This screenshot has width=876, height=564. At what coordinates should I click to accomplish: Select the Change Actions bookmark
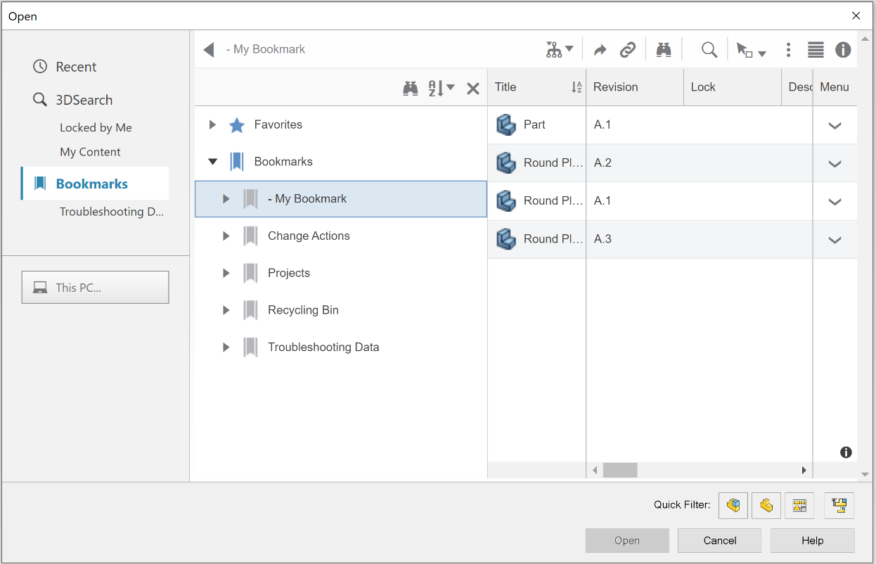coord(308,236)
